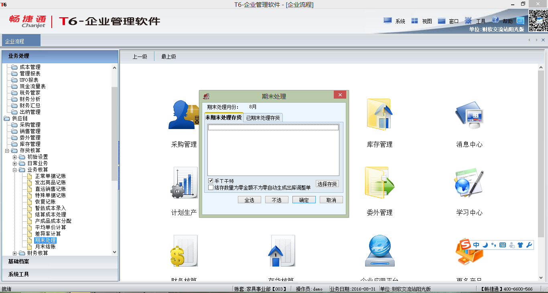Click the QR code image in the header

tap(538, 20)
